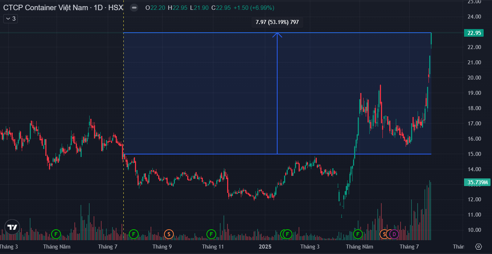Click the 15.00 price axis label
492x254 pixels.
pyautogui.click(x=474, y=154)
